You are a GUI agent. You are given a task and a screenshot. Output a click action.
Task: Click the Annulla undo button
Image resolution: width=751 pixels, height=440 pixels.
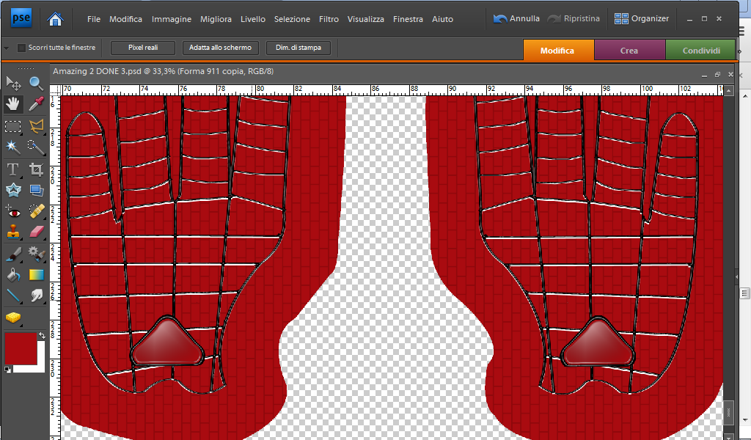point(517,18)
